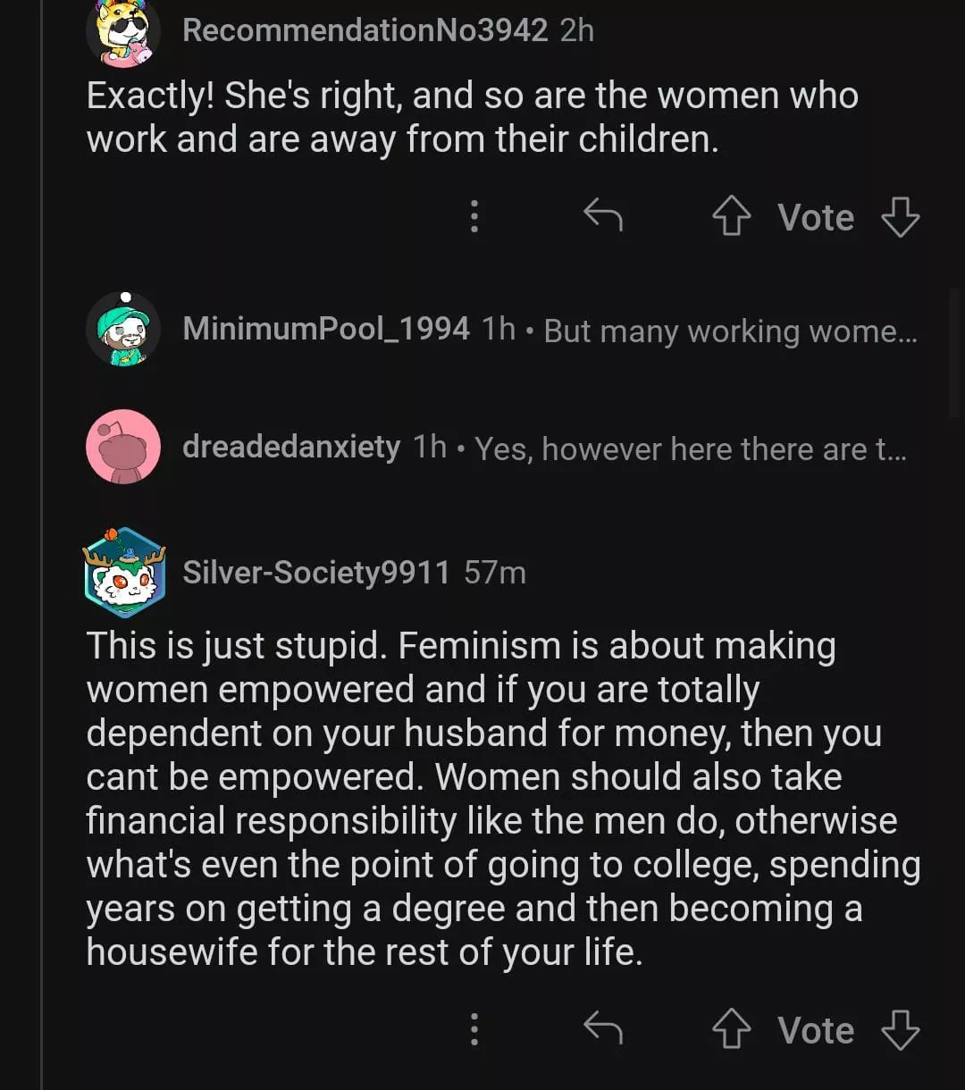The image size is (965, 1090).
Task: Tap Silver-Society9911's avatar image
Action: [124, 573]
